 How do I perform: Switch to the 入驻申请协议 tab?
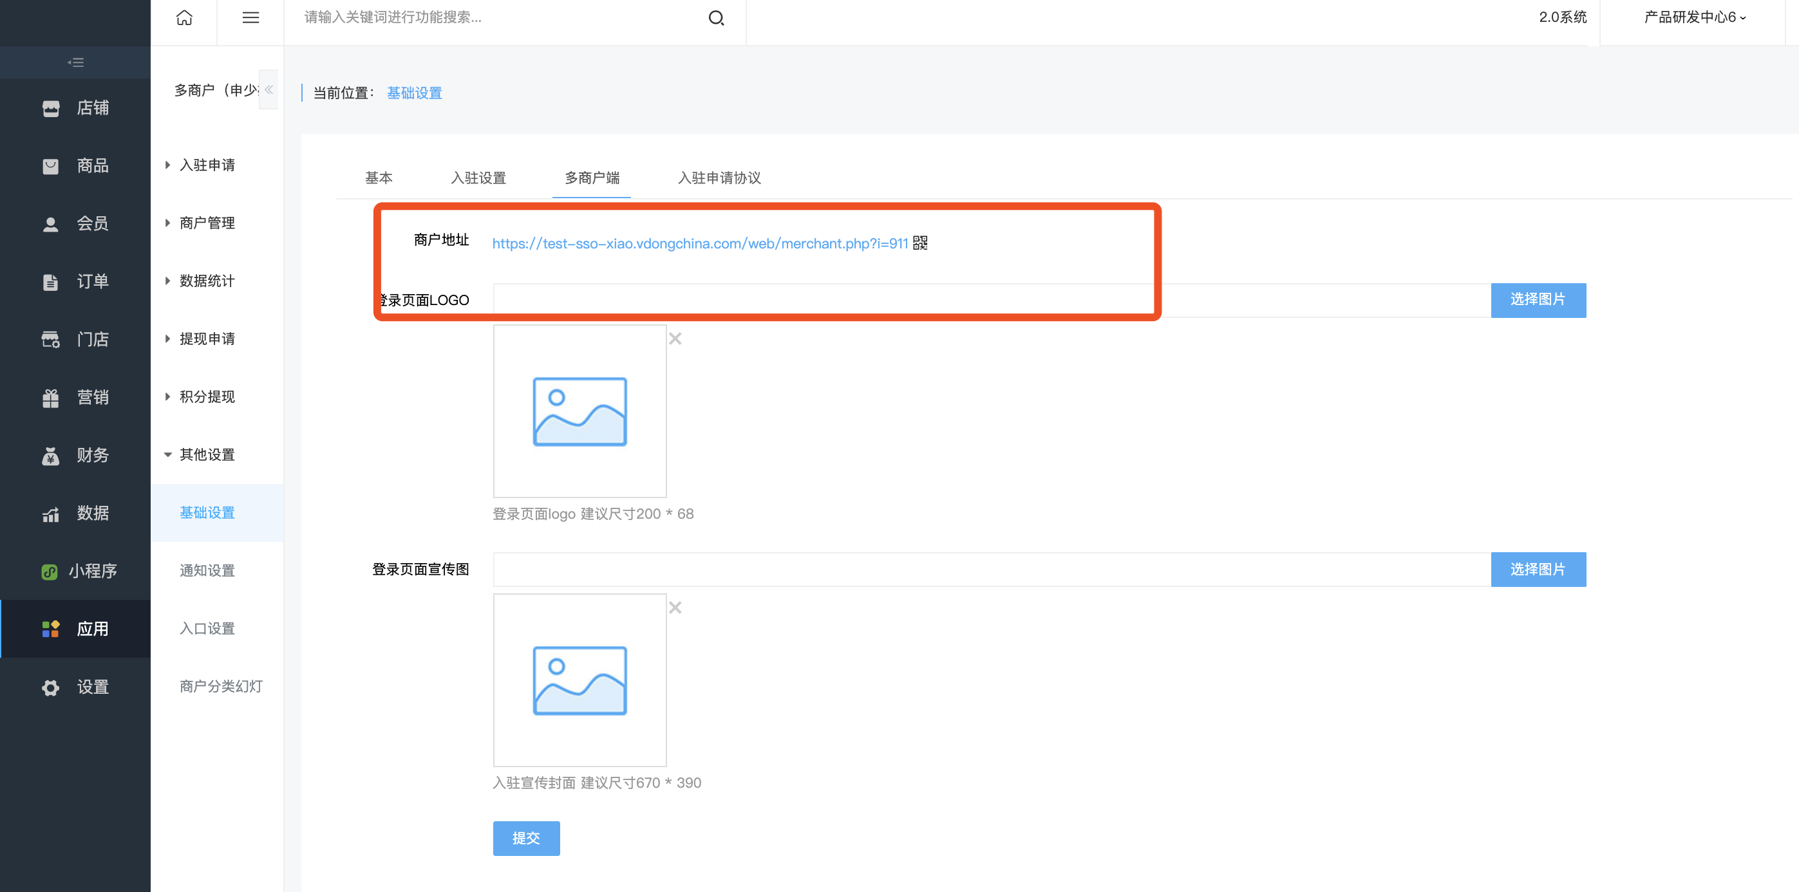pos(719,178)
